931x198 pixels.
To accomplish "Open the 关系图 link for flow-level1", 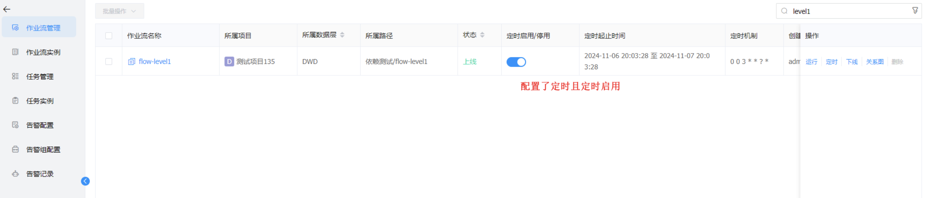I will [875, 62].
